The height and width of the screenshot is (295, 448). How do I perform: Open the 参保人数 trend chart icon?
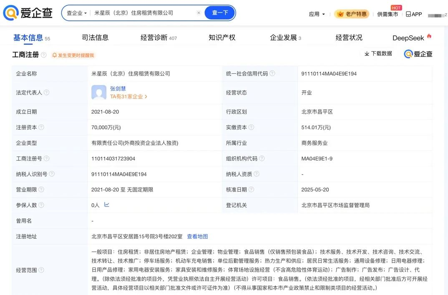click(107, 205)
